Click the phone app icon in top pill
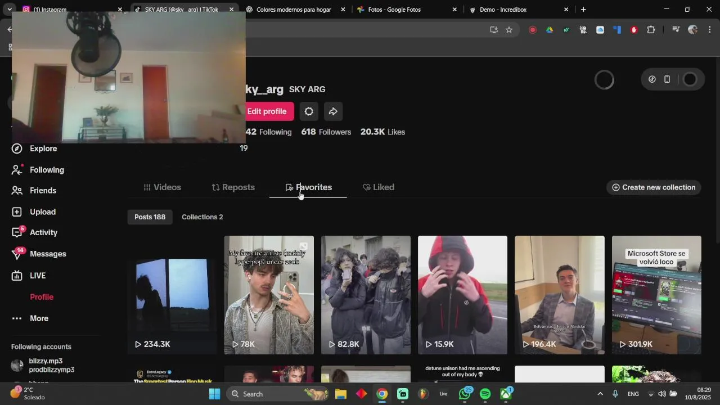This screenshot has width=720, height=405. pos(667,79)
